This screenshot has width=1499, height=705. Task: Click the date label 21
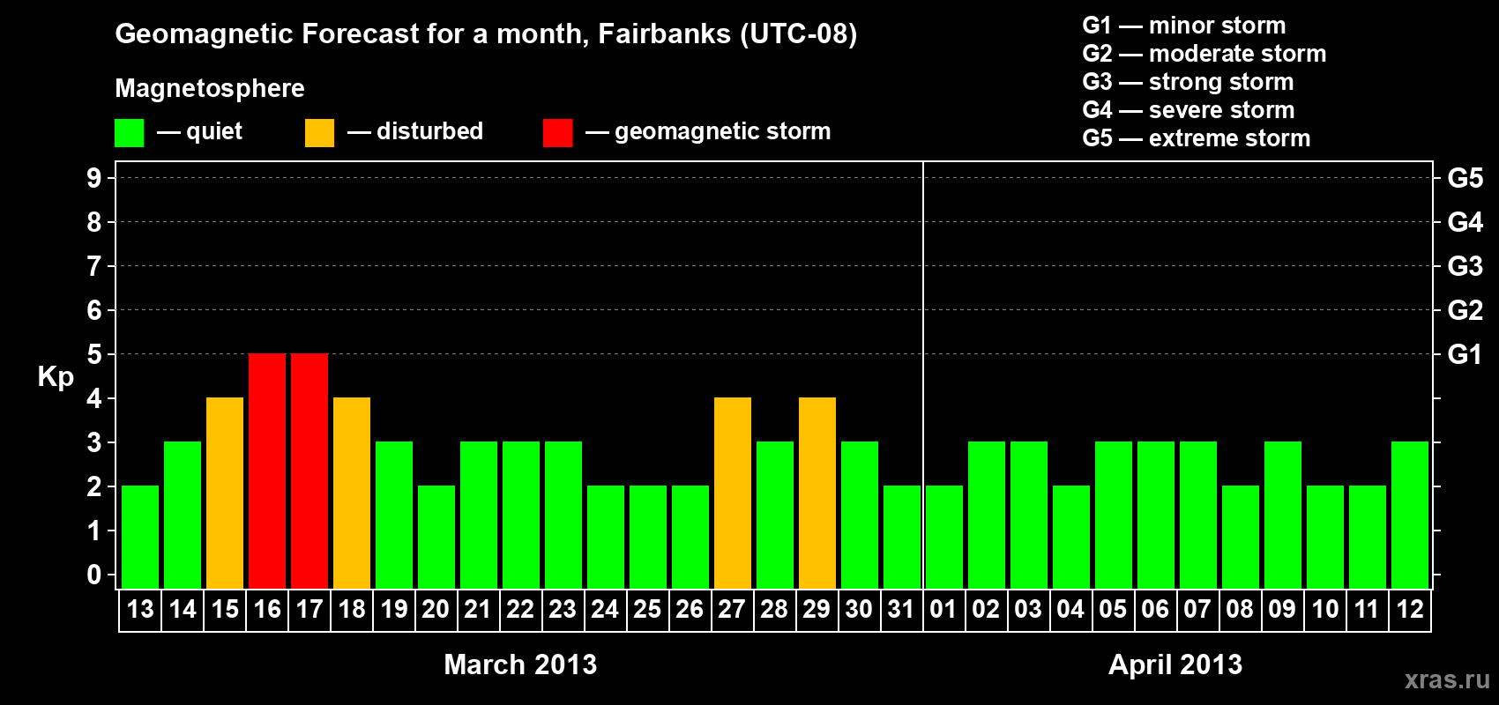[x=478, y=610]
